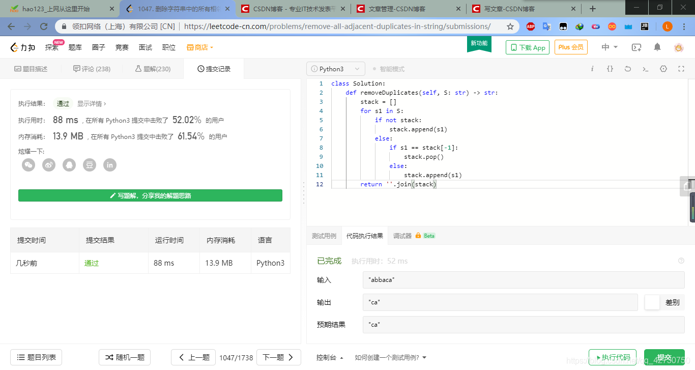Click the Plus 会员 button

coord(571,47)
